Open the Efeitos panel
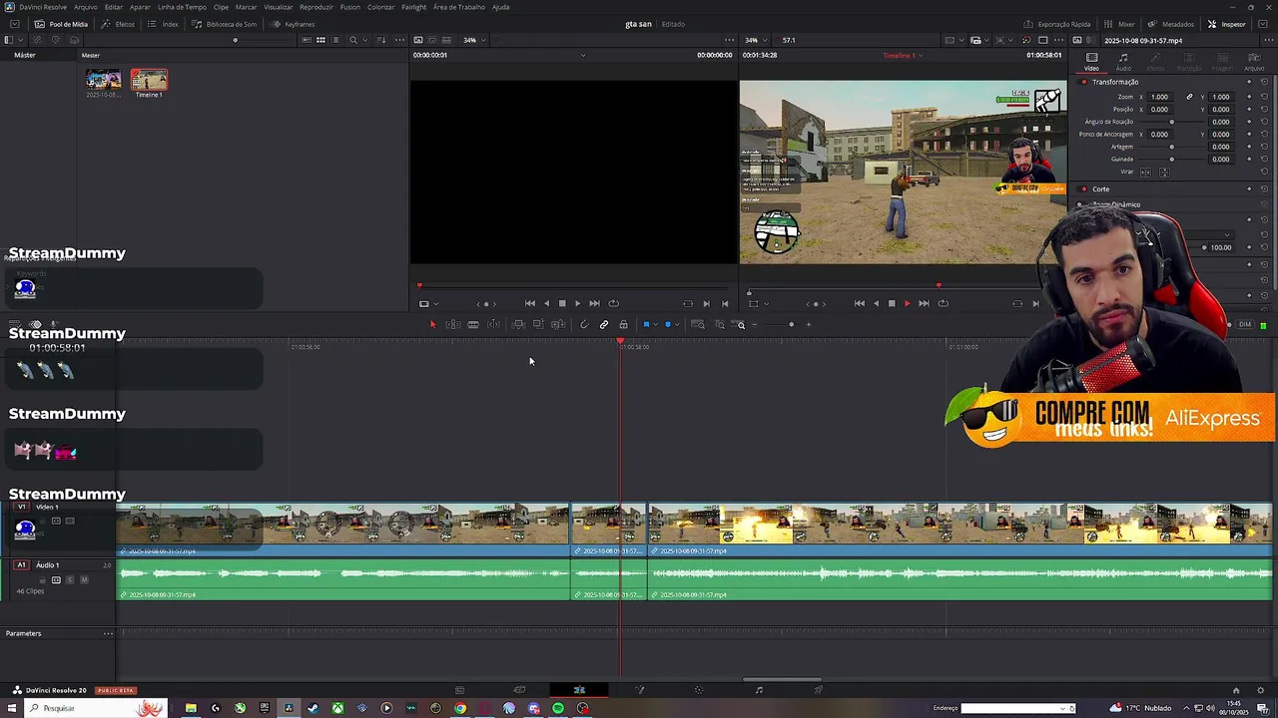This screenshot has height=718, width=1278. 119,24
